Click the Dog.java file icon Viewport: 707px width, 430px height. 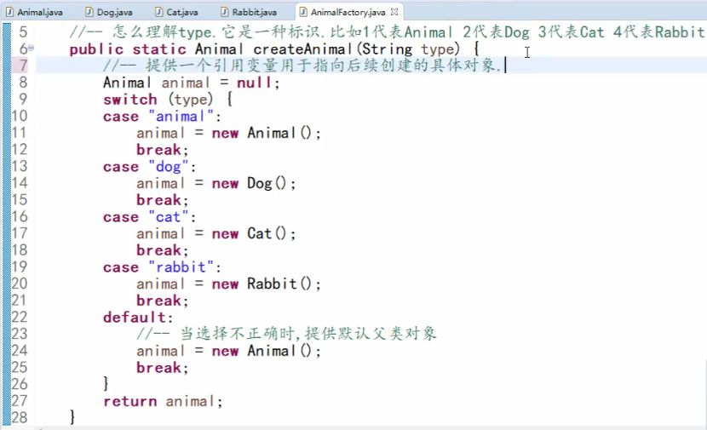coord(89,12)
